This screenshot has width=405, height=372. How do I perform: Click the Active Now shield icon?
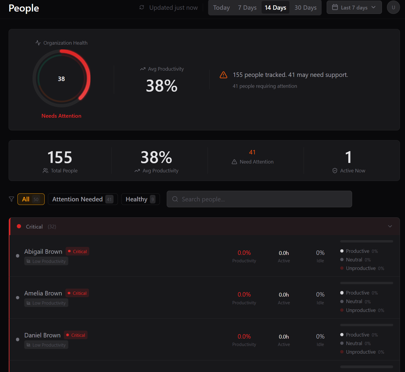(335, 171)
